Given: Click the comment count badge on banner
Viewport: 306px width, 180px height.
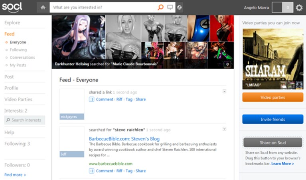Looking at the screenshot, I should (x=227, y=64).
